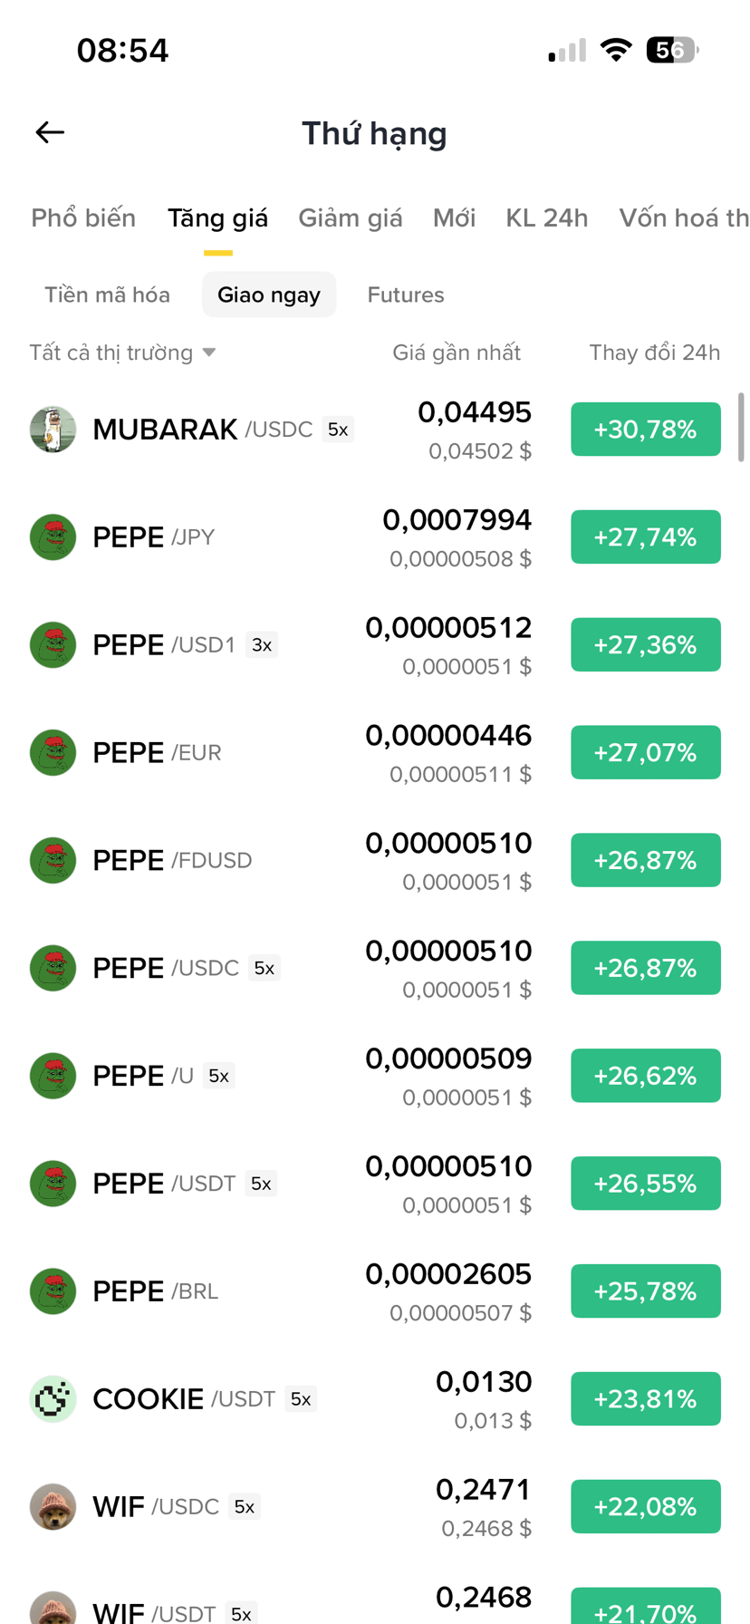
Task: Tap the battery status icon
Action: [x=672, y=50]
